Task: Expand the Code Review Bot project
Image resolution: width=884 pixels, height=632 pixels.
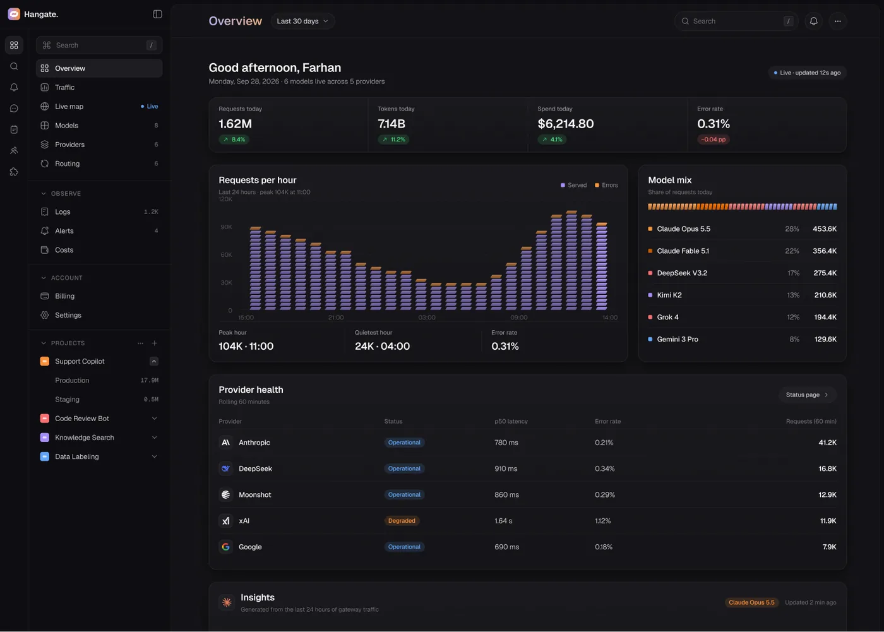Action: click(154, 419)
